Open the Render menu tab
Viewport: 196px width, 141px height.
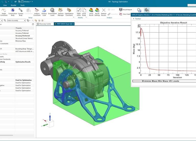coord(14,5)
